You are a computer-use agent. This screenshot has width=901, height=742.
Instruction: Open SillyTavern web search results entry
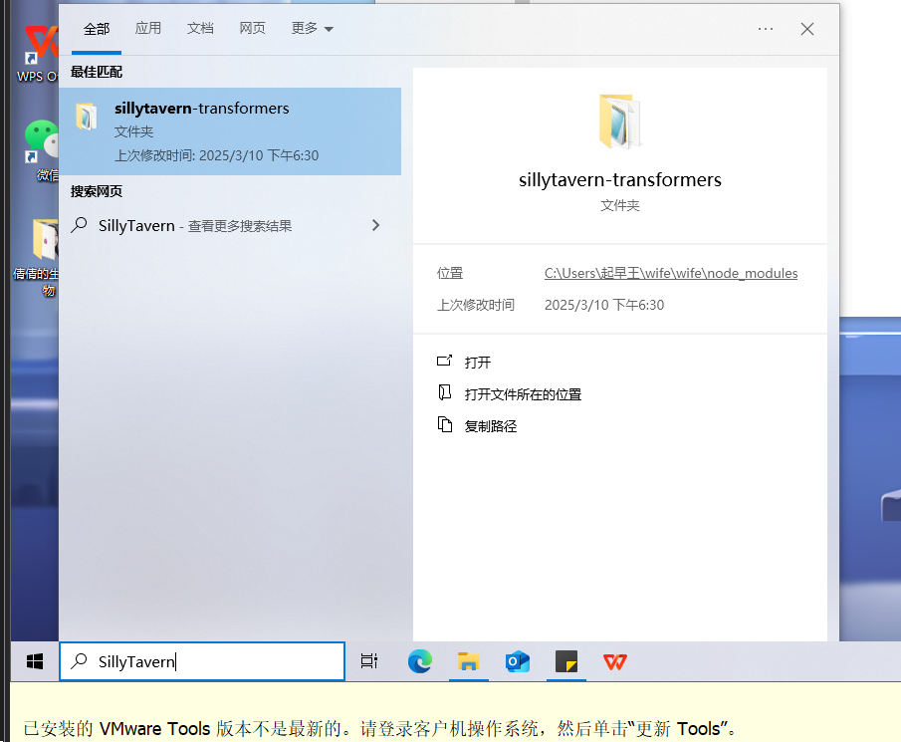point(230,225)
